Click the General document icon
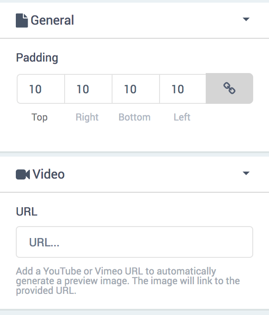Screen dimensions: 269x315 22,20
